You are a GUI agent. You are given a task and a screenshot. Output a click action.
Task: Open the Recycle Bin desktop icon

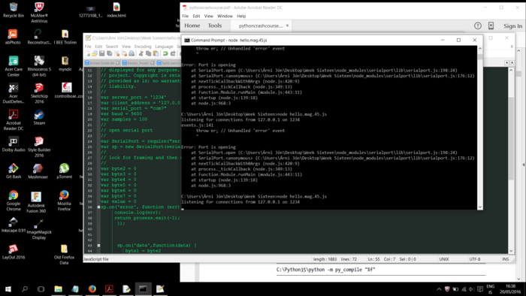tap(14, 10)
